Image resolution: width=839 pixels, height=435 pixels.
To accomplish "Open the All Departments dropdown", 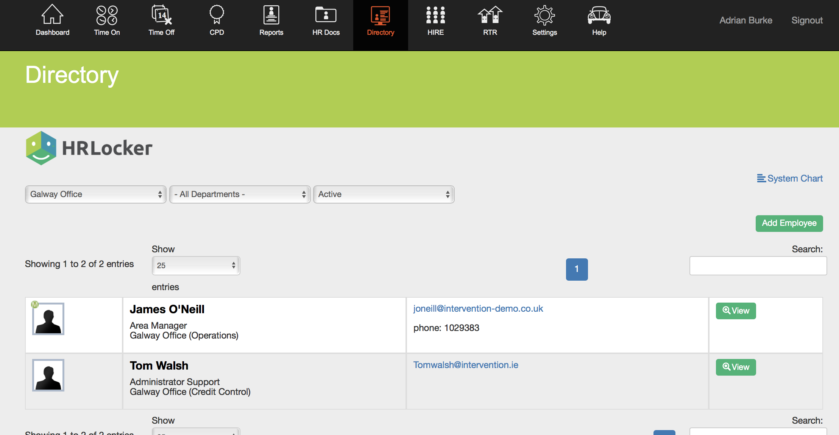I will (x=240, y=194).
